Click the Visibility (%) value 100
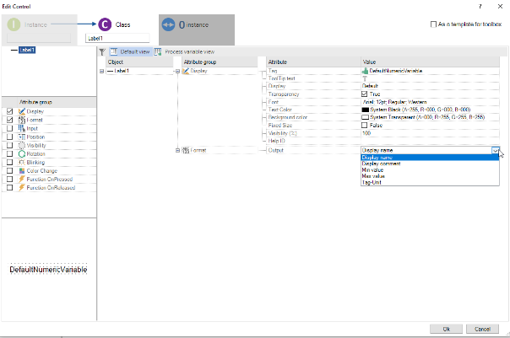The width and height of the screenshot is (510, 338). (x=366, y=133)
